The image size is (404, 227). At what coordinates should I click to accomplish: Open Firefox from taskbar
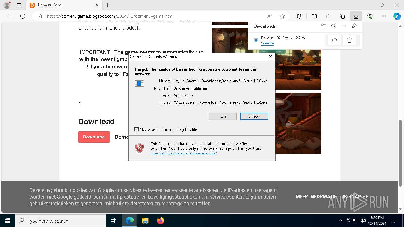(x=160, y=221)
